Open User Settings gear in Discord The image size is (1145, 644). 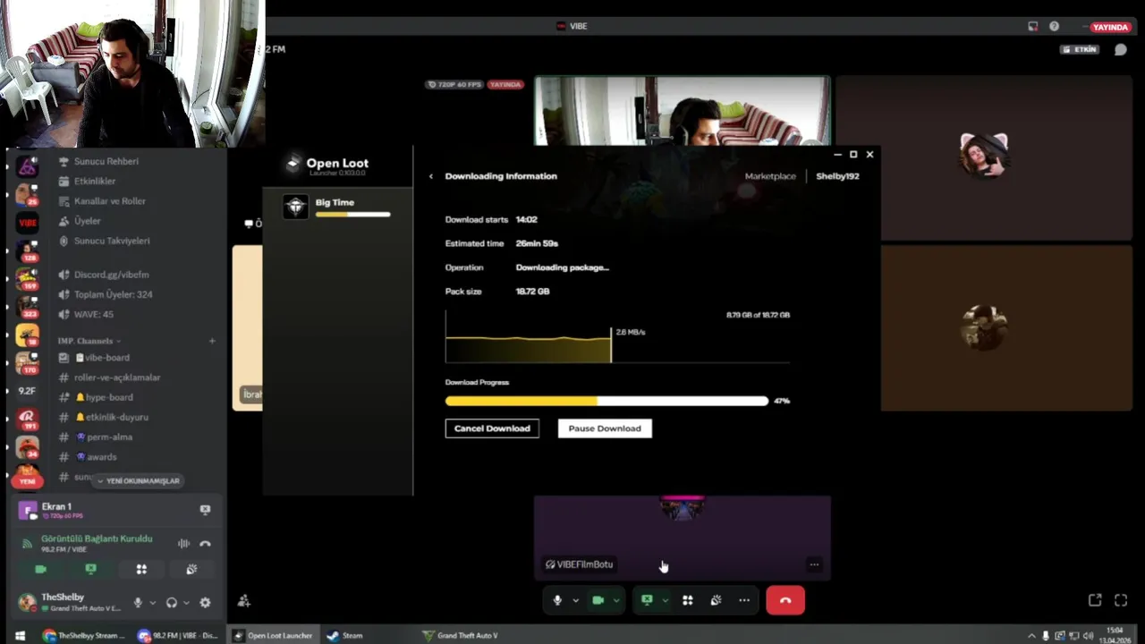205,603
